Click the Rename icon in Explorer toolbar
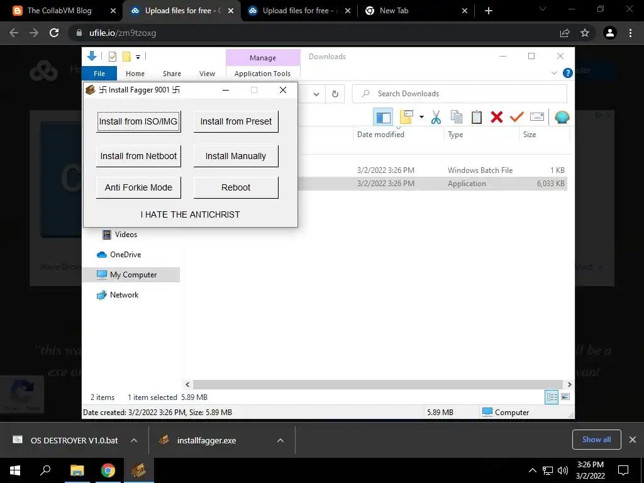The image size is (644, 483). point(537,117)
